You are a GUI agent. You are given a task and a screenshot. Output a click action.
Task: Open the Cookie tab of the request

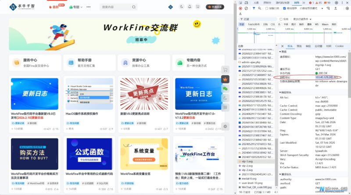click(x=339, y=46)
